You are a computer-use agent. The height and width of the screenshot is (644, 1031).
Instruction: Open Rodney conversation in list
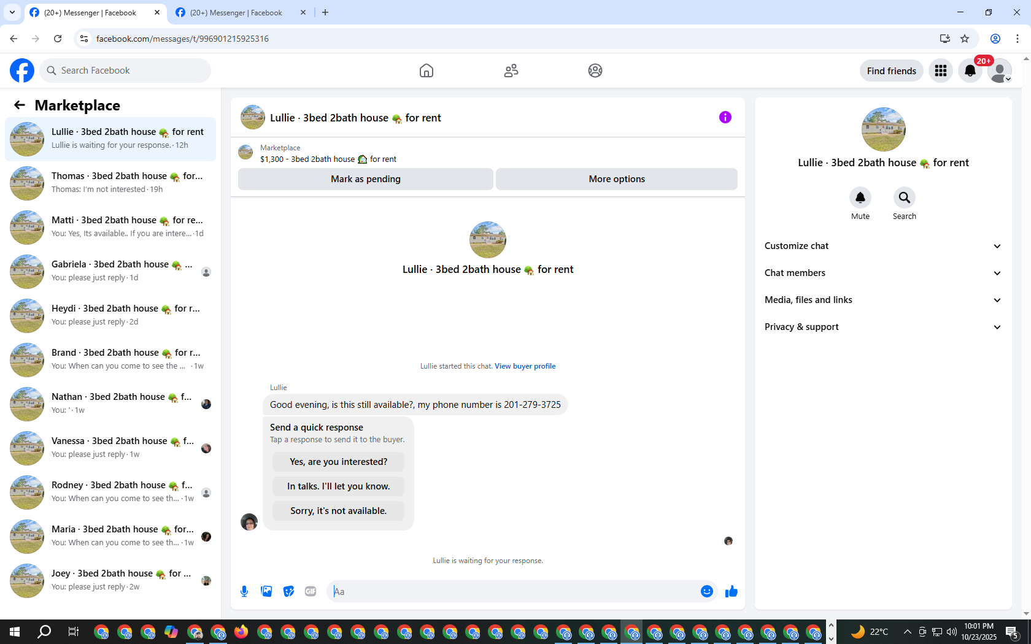pyautogui.click(x=110, y=493)
